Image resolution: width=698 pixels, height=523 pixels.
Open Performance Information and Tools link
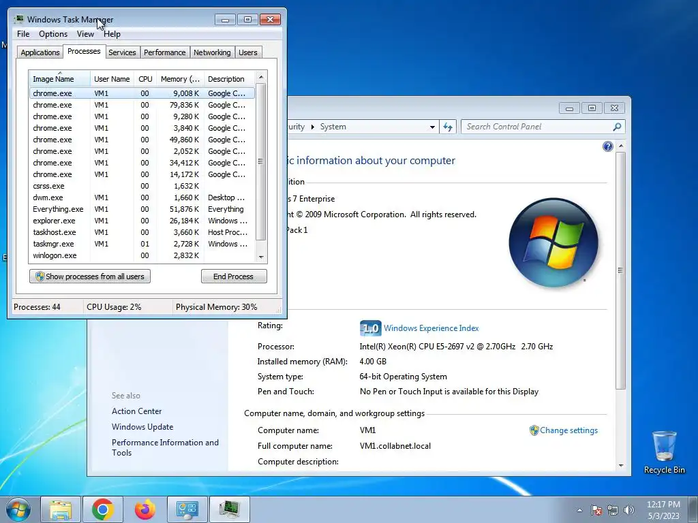pyautogui.click(x=165, y=447)
